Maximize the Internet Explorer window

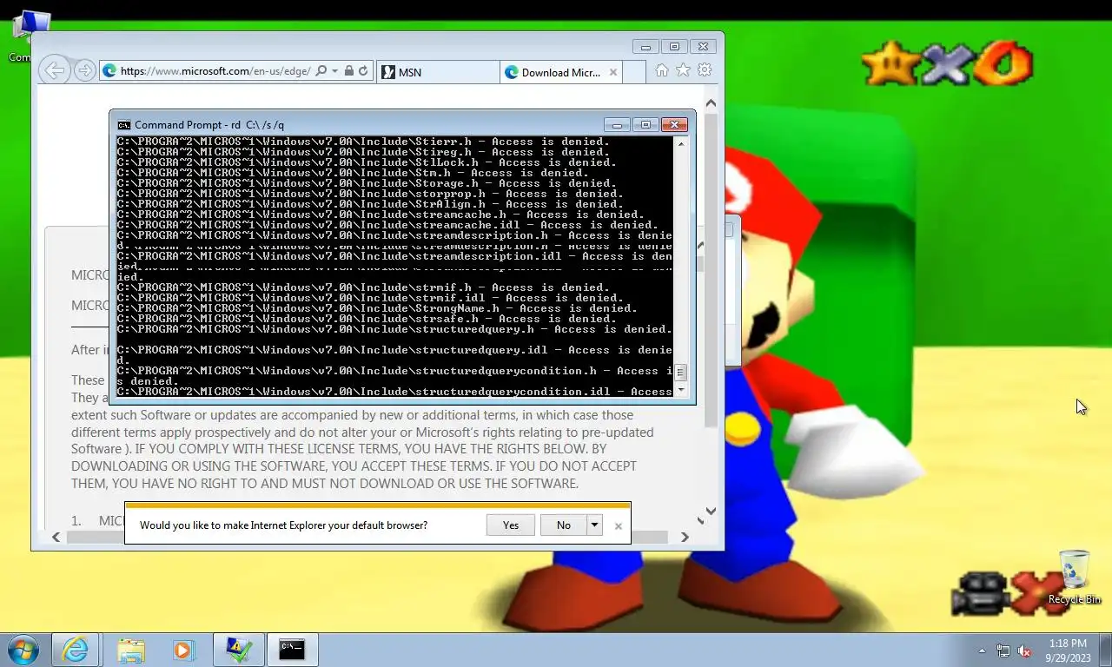(674, 46)
